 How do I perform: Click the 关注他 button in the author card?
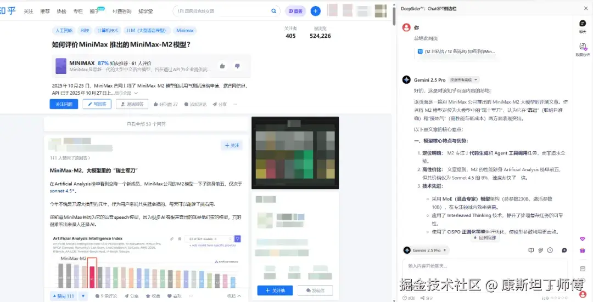point(275,290)
